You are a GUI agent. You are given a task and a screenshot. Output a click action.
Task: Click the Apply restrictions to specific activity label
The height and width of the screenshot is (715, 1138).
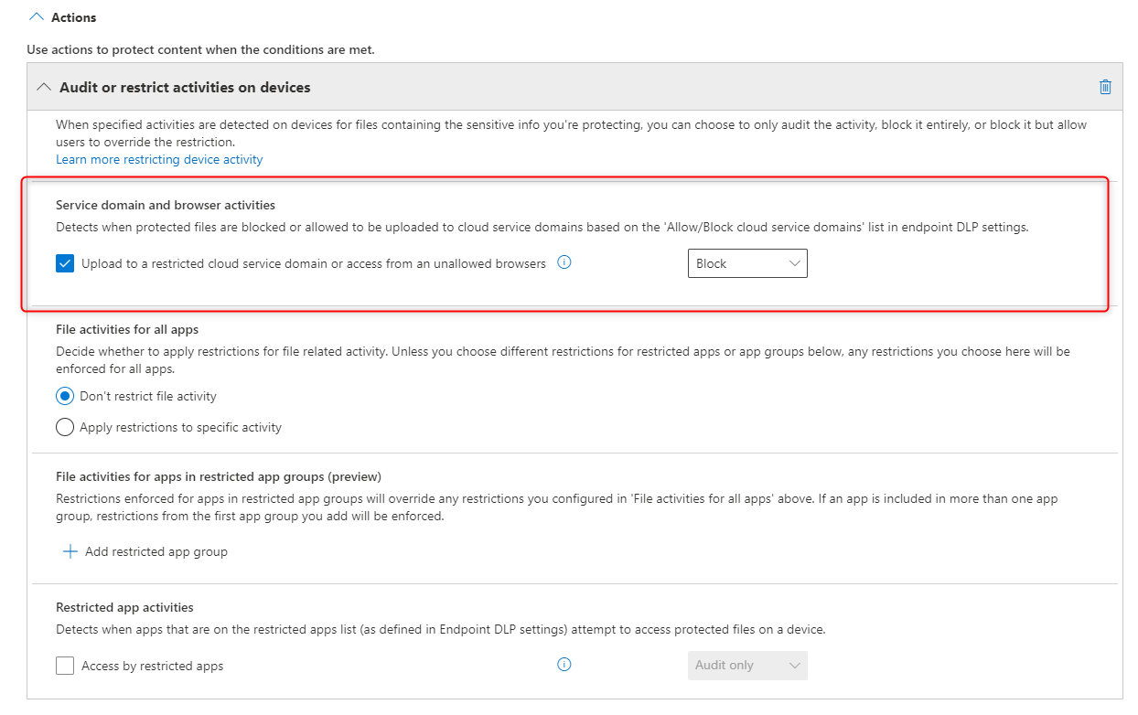tap(180, 427)
